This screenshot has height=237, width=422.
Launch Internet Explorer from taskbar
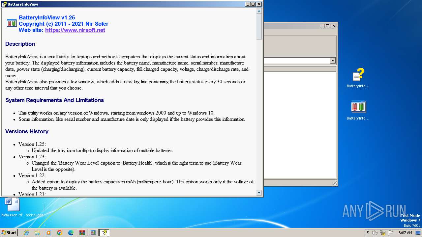coord(26,233)
